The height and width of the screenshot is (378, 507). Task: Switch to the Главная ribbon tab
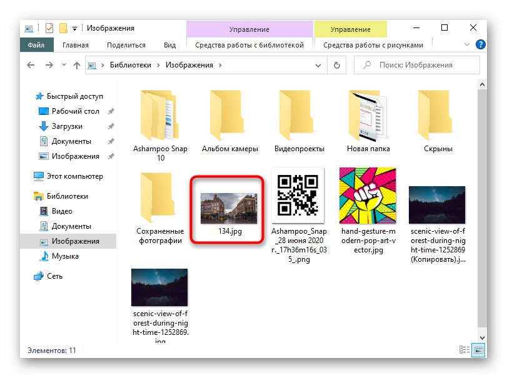[76, 45]
